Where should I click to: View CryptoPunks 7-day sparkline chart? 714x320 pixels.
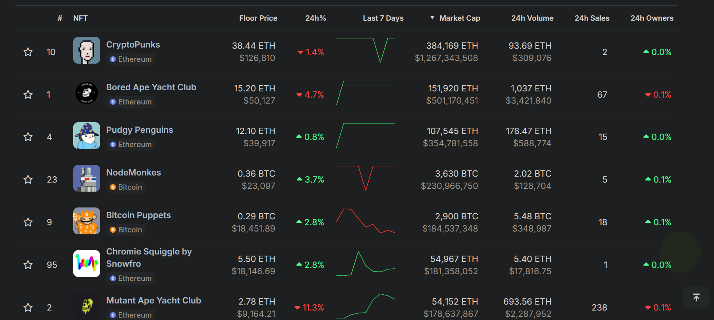tap(366, 50)
